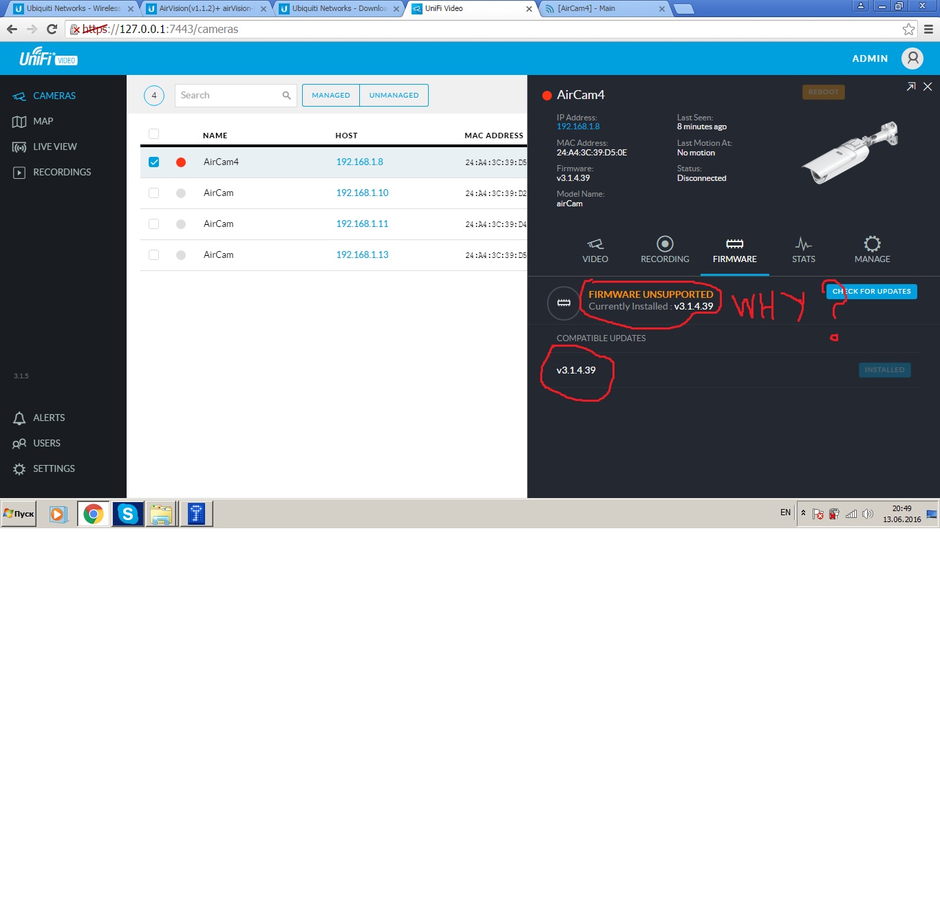Open IP link 192.168.1.8 in details
The width and height of the screenshot is (940, 897).
(578, 127)
